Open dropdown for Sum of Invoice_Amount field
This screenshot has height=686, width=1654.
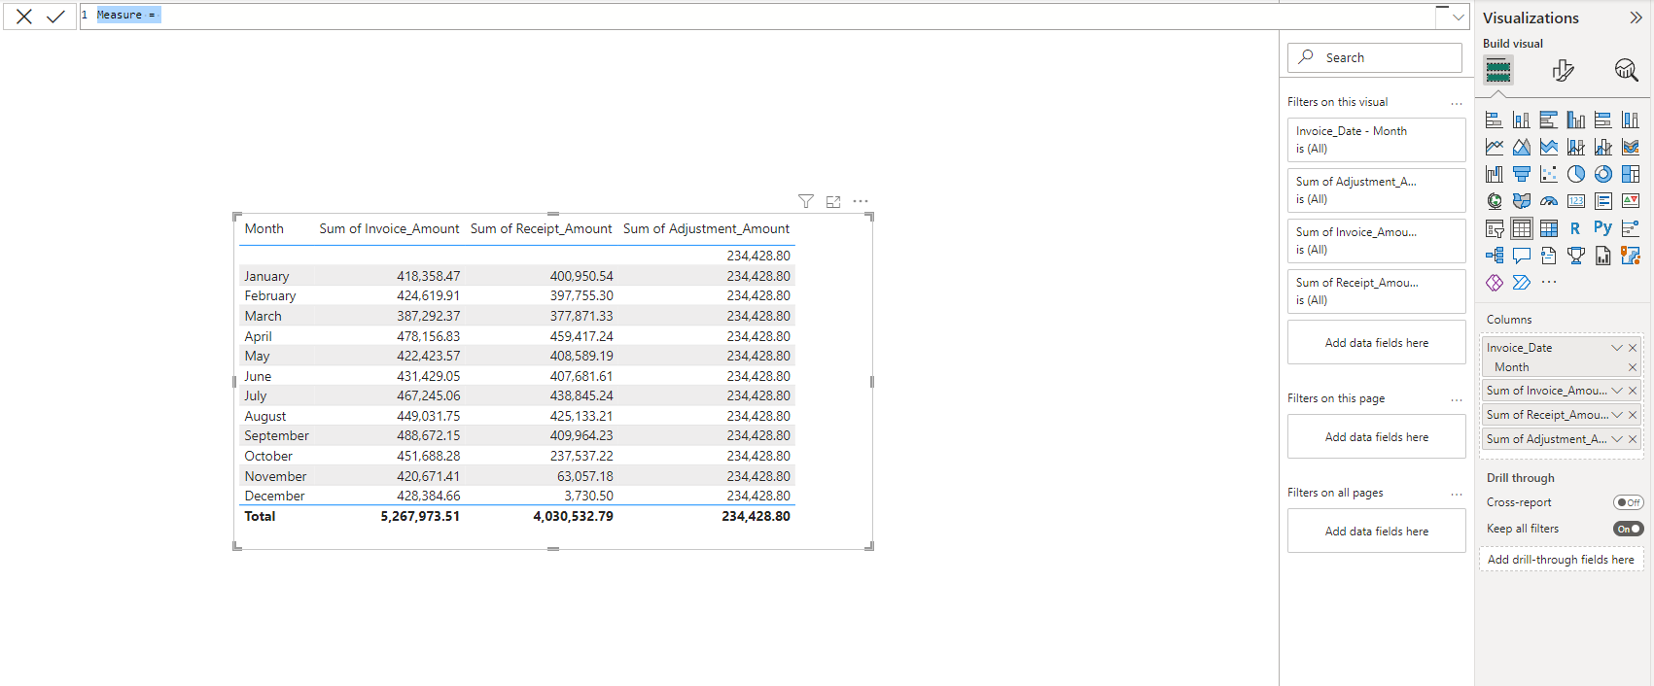1617,391
